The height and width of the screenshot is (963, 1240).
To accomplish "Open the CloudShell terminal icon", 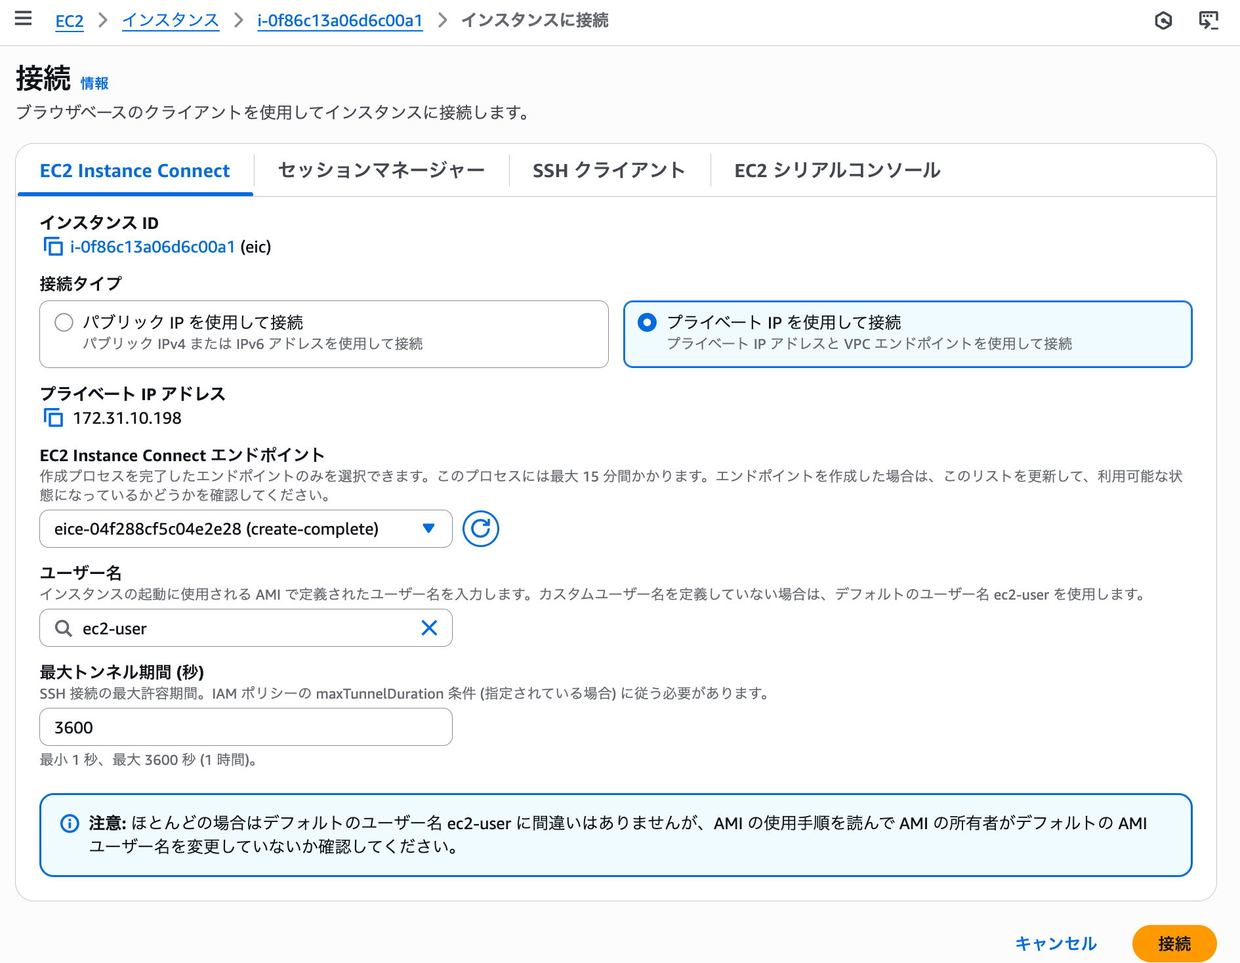I will (1209, 21).
